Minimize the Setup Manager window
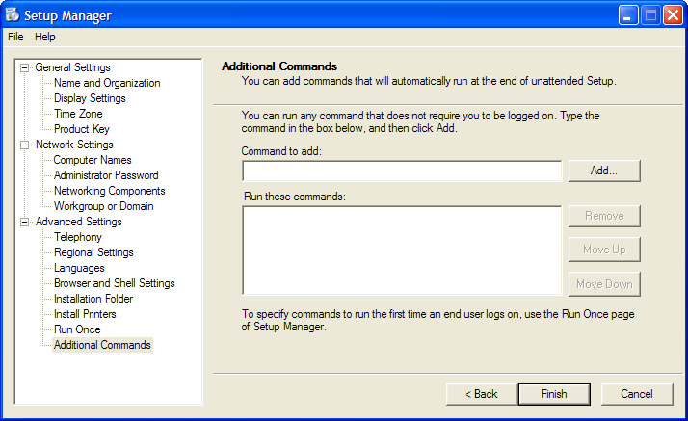 click(628, 15)
